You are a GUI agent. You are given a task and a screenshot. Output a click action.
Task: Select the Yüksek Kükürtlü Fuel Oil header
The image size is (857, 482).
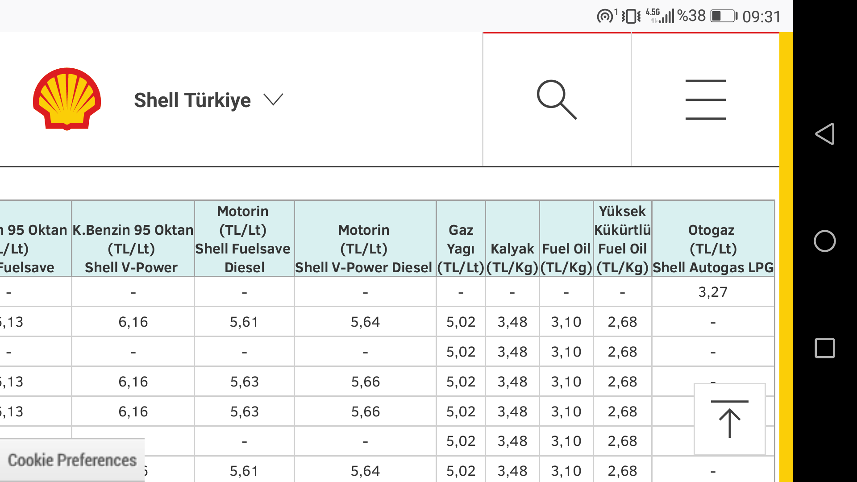coord(622,239)
